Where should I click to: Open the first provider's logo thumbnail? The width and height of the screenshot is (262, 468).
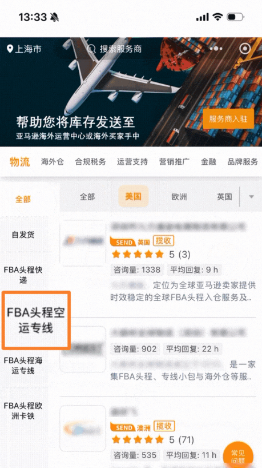pyautogui.click(x=83, y=243)
